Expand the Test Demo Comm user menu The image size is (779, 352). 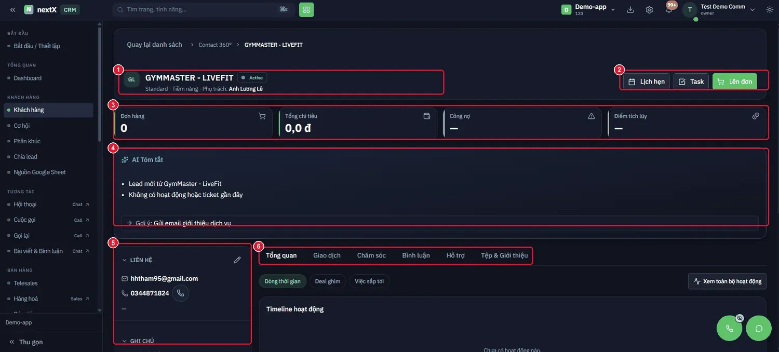tap(753, 10)
